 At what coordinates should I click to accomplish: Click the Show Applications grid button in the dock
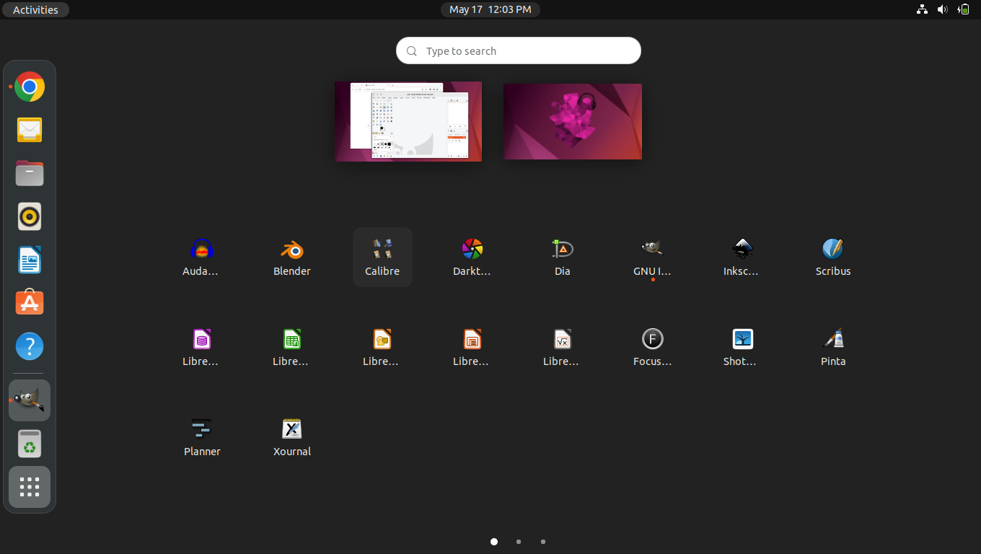(30, 487)
